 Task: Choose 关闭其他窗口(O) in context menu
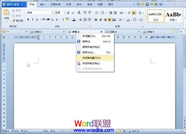click(x=95, y=58)
